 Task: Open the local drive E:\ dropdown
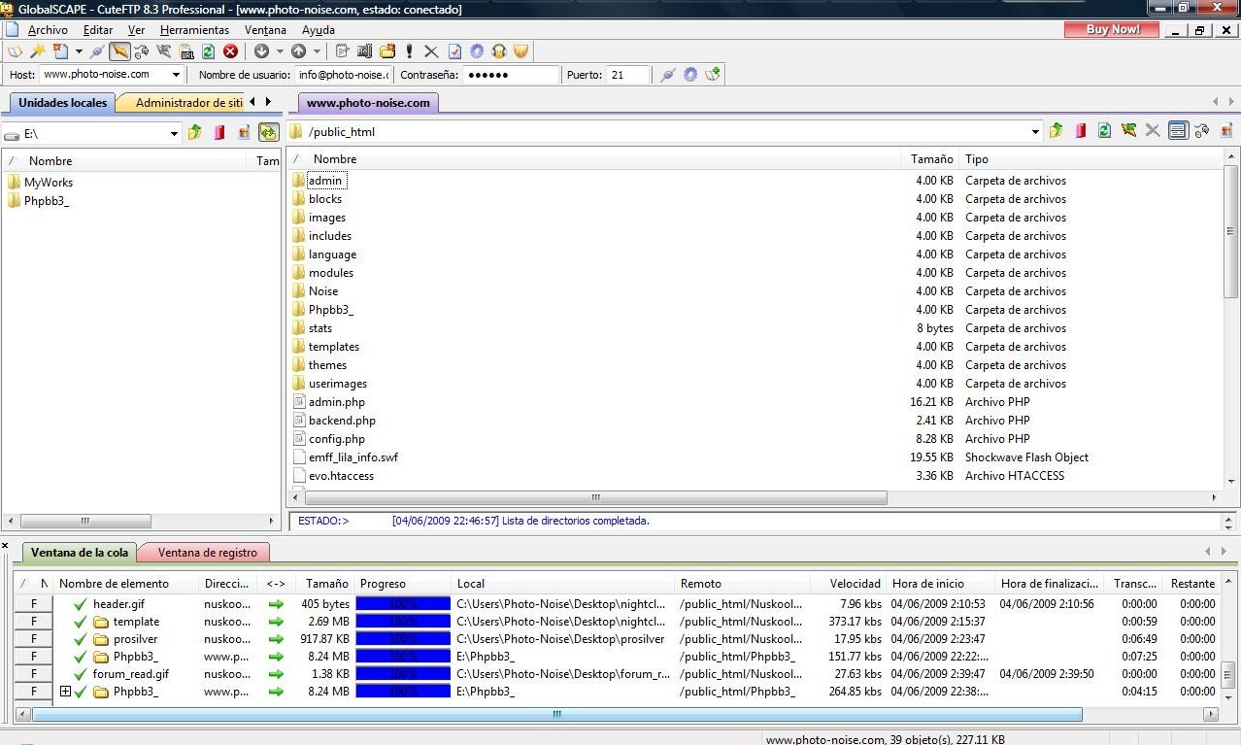[174, 133]
